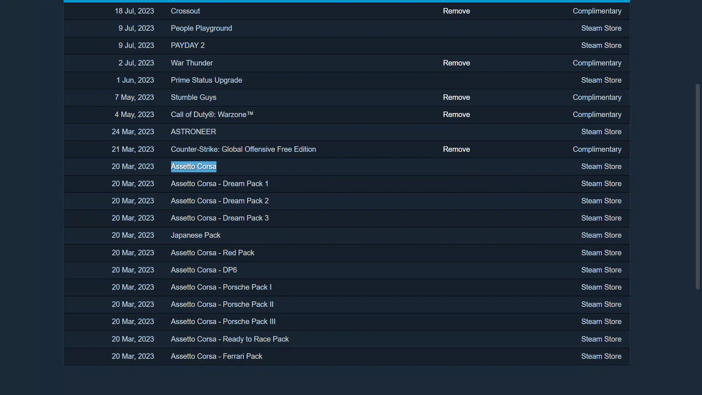This screenshot has width=702, height=395.
Task: Click the 7 May, 2023 date
Action: coord(134,97)
